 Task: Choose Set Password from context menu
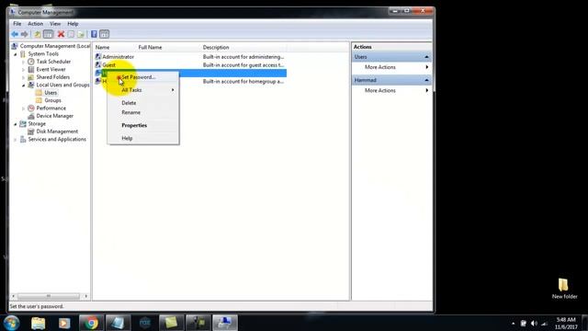[143, 77]
